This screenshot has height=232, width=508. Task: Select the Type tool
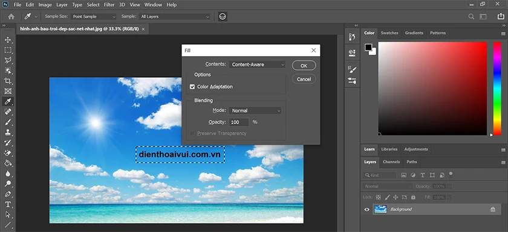8,204
